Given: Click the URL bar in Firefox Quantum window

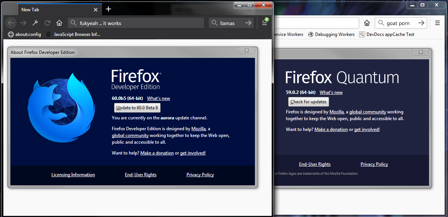Looking at the screenshot, I should point(316,23).
